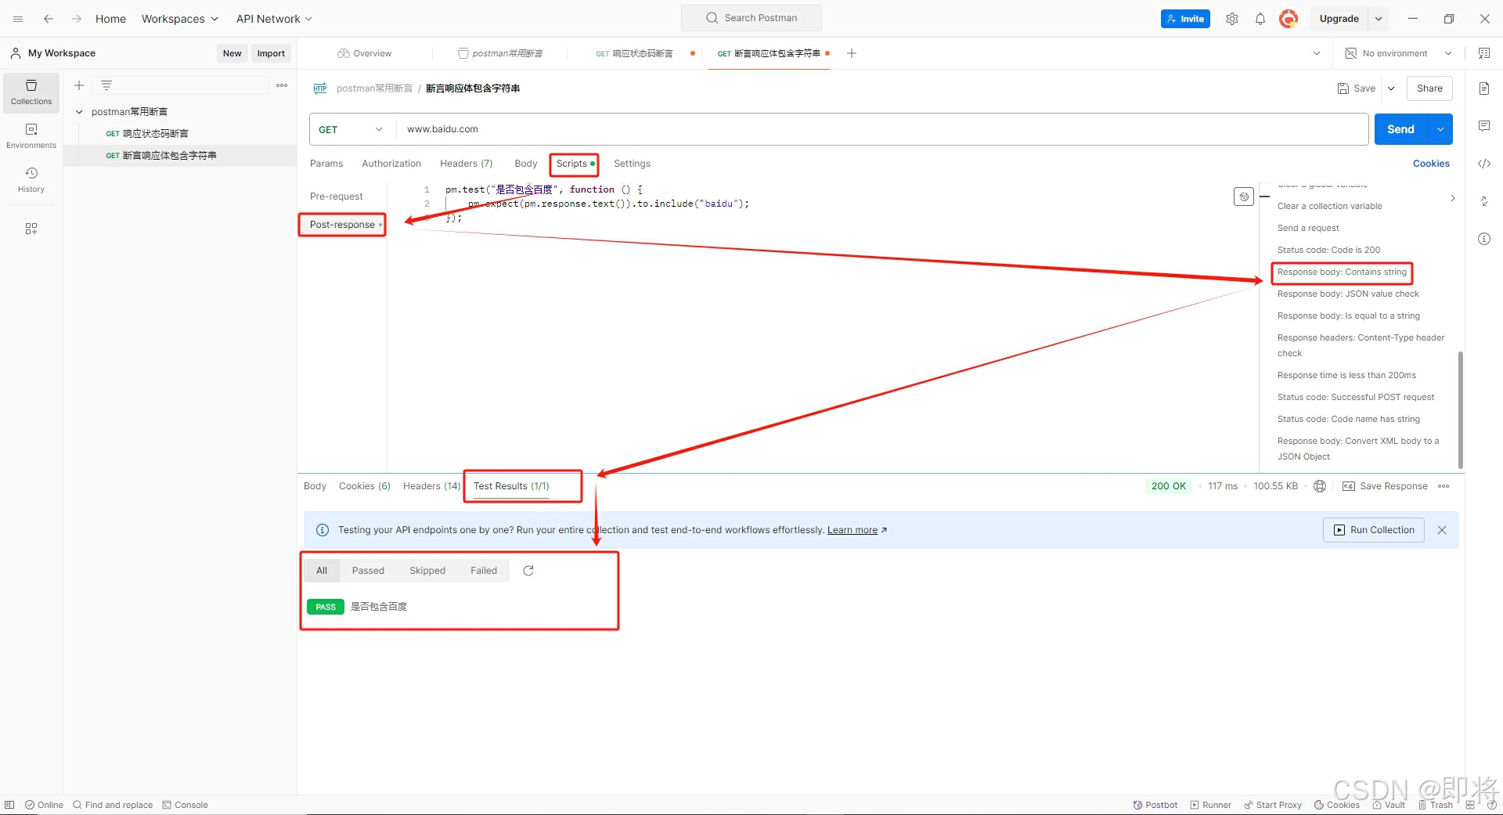Open the network globe icon in the response bar
This screenshot has width=1503, height=815.
click(1320, 486)
